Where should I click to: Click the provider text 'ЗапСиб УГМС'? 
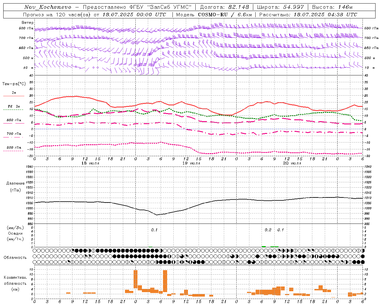(169, 7)
